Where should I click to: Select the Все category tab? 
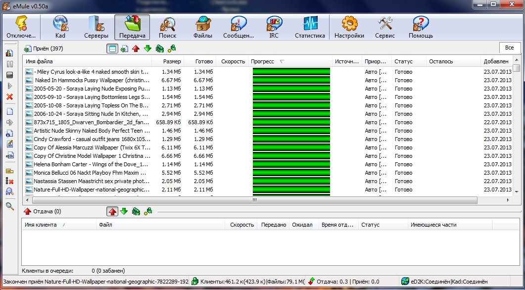(509, 48)
